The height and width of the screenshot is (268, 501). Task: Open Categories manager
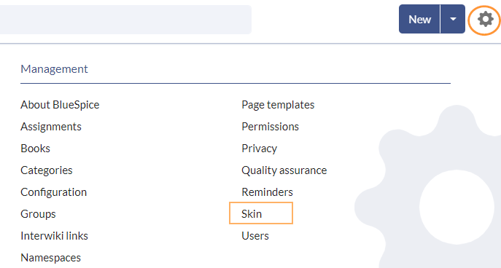47,170
